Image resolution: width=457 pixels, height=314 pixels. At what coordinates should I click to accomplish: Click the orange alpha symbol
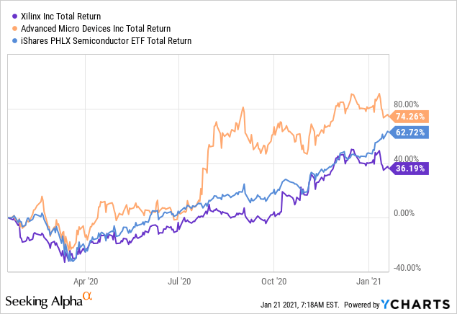click(87, 295)
